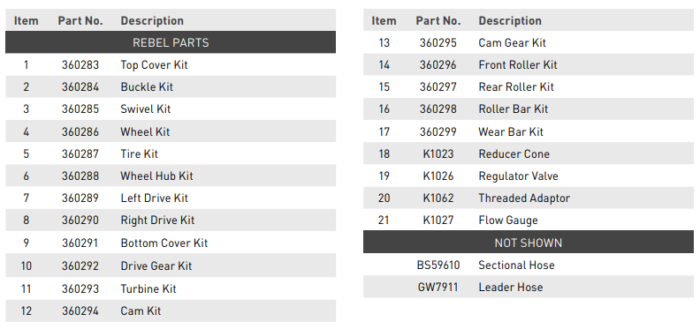This screenshot has height=329, width=700.
Task: Select the Drive Gear Kit row
Action: coord(171,265)
